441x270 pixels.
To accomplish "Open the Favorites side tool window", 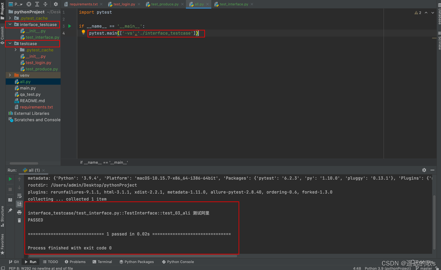I will tap(2, 244).
